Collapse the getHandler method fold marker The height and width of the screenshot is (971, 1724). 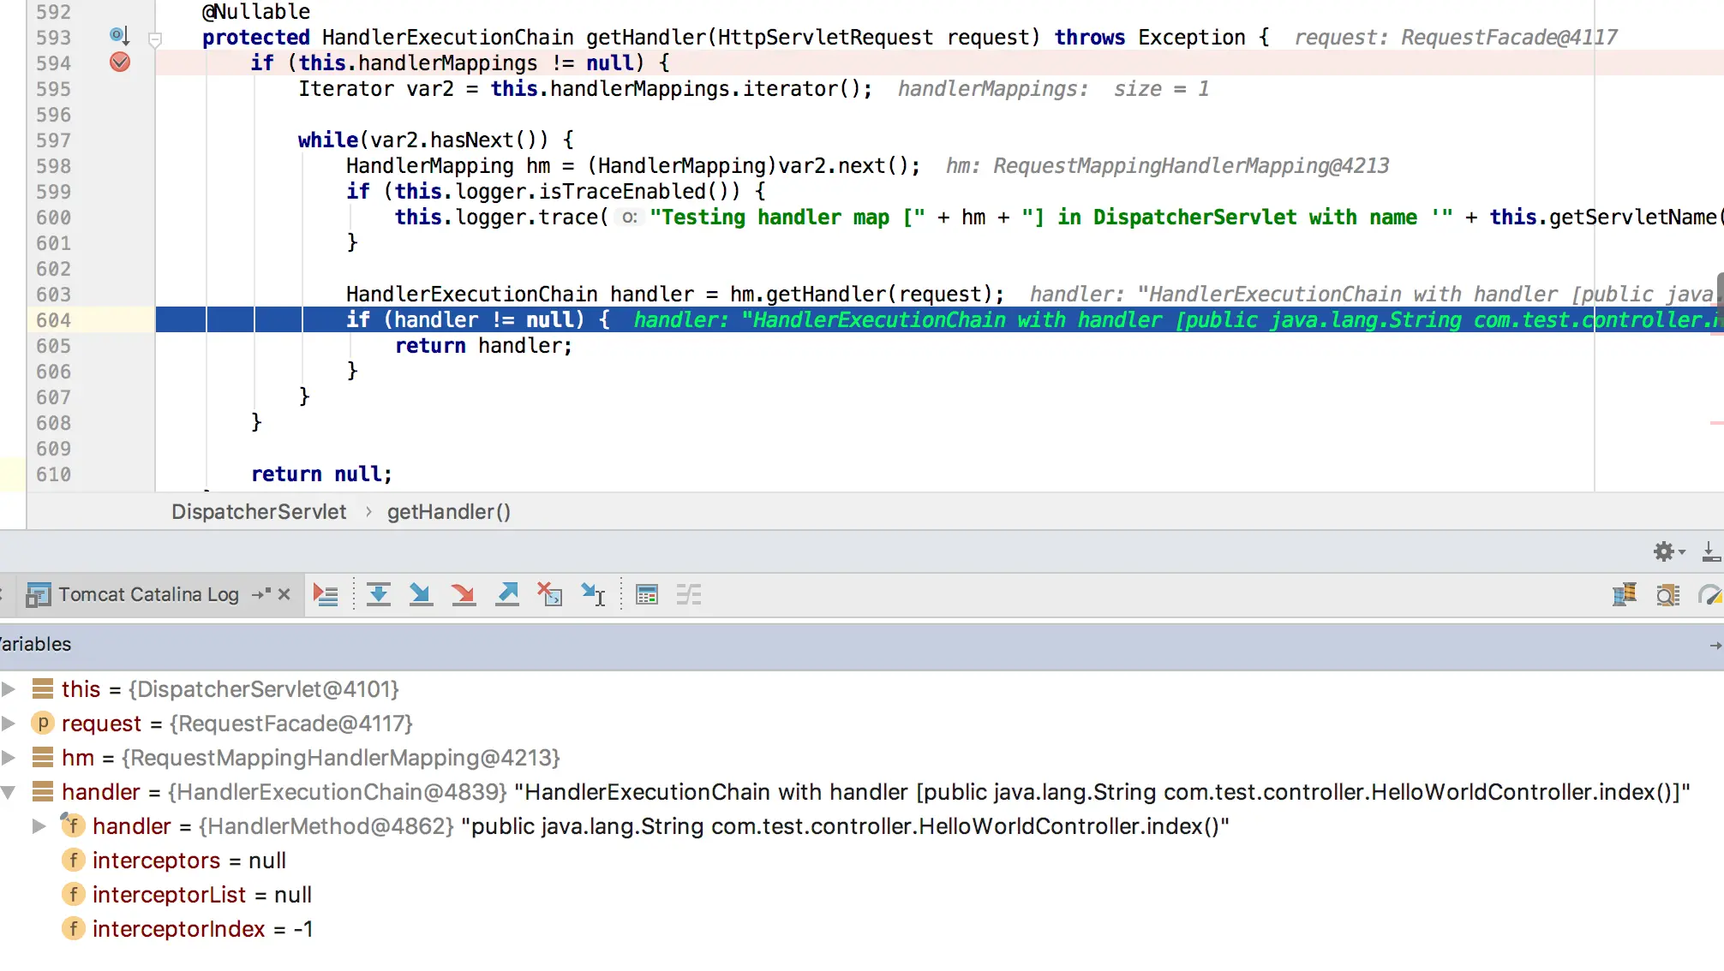click(155, 39)
